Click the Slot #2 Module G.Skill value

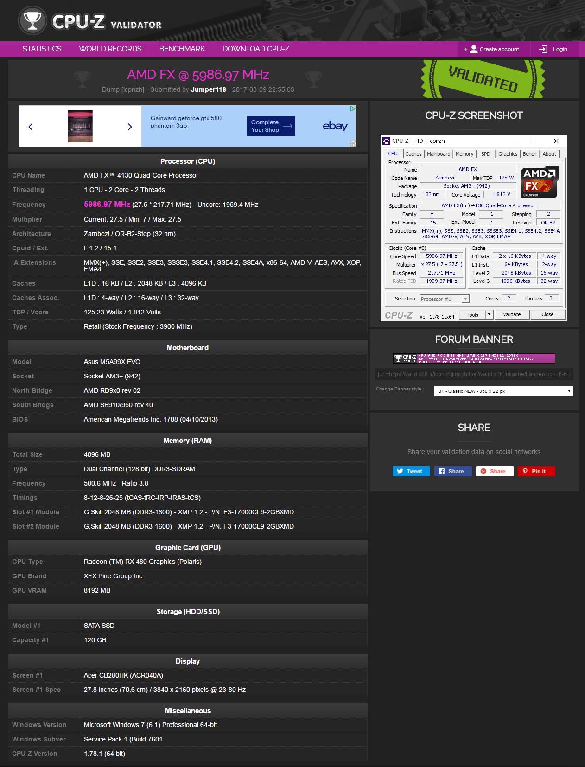(x=189, y=526)
